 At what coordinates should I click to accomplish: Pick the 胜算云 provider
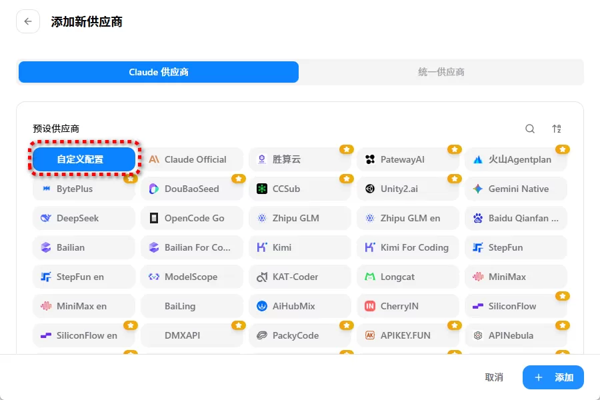[300, 159]
